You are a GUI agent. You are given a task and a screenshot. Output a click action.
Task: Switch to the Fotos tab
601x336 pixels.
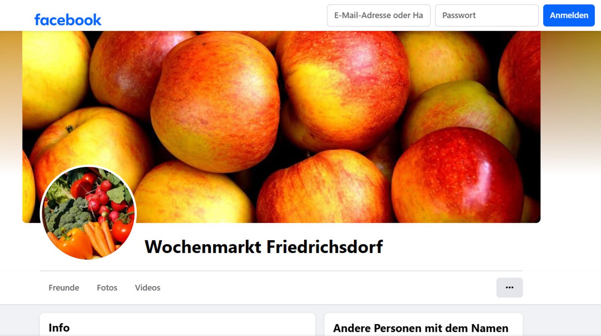[x=107, y=288]
